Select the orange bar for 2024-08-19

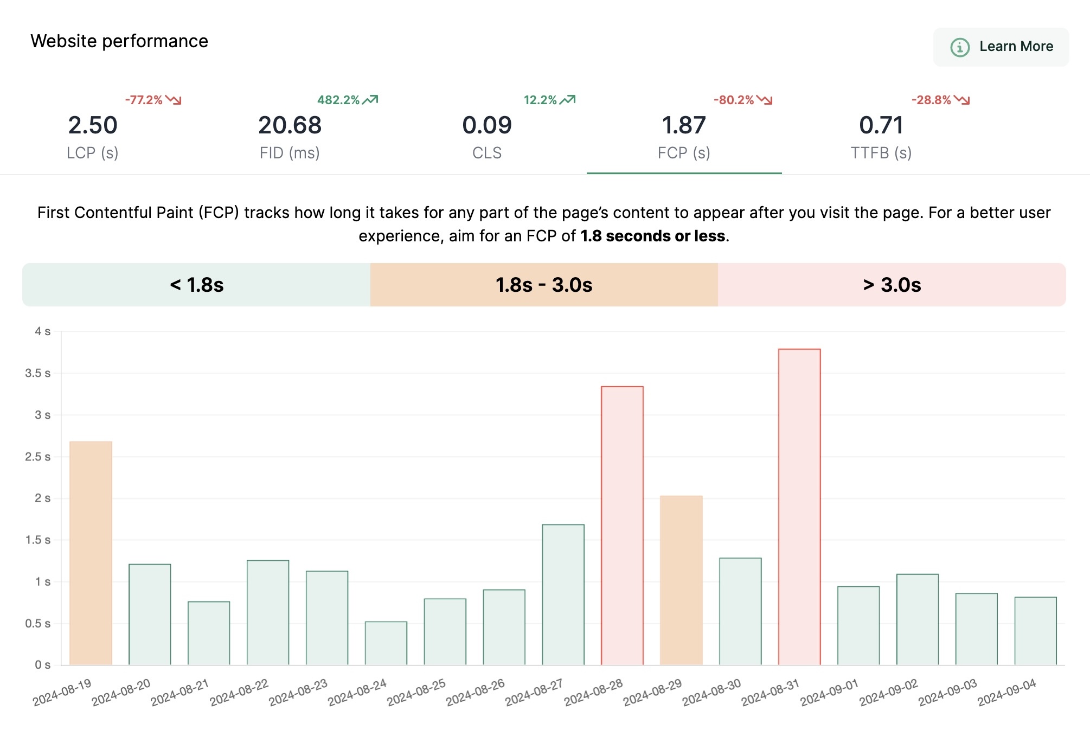click(91, 553)
